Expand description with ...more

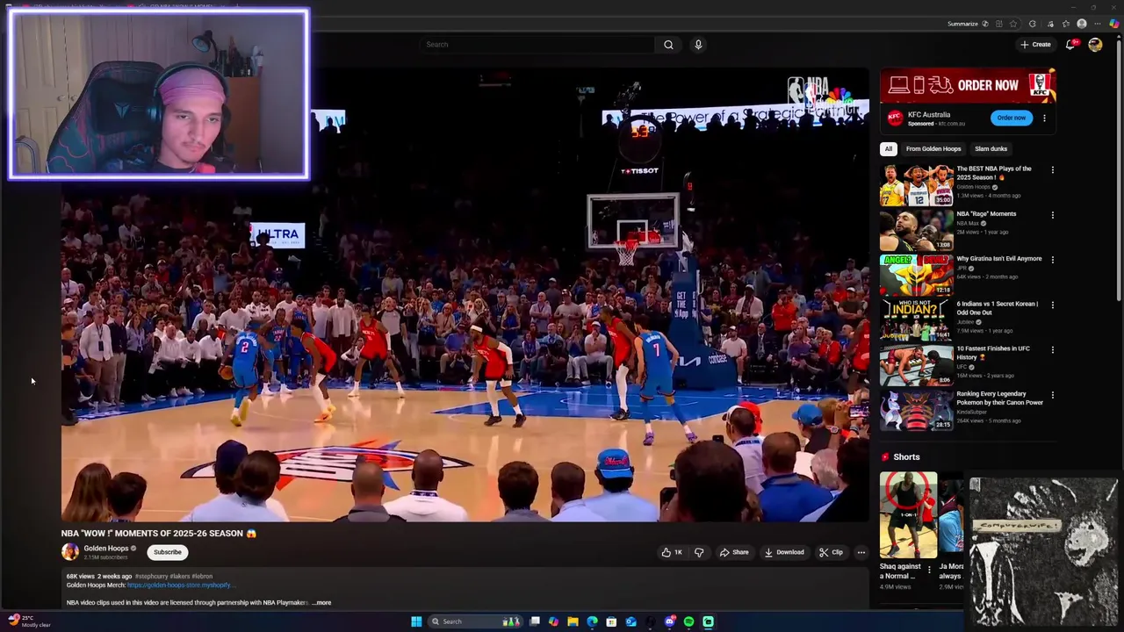[x=321, y=603]
